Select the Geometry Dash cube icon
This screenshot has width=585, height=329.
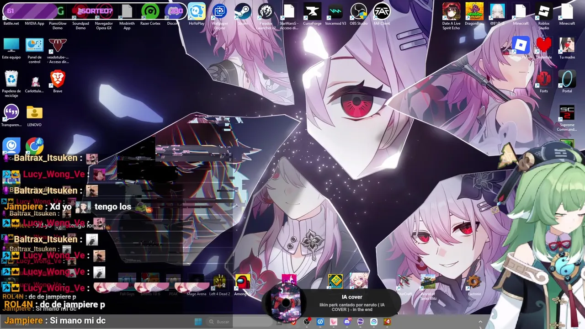335,282
